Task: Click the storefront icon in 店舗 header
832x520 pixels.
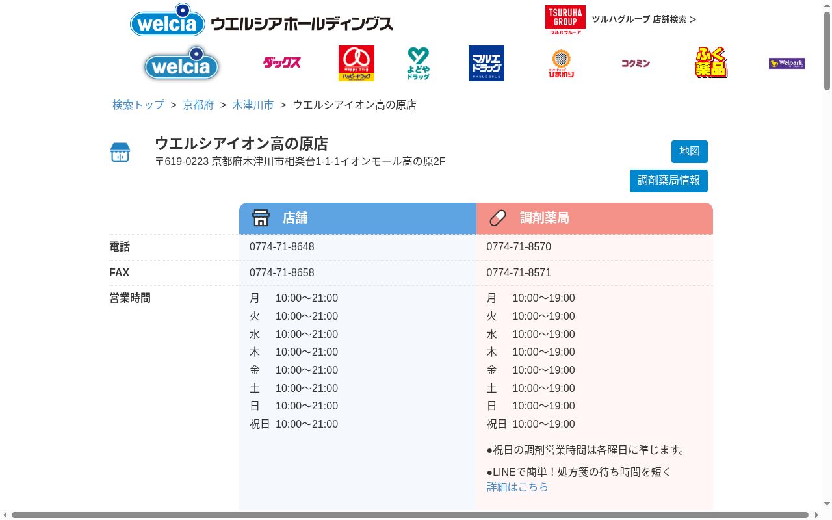Action: pyautogui.click(x=261, y=218)
